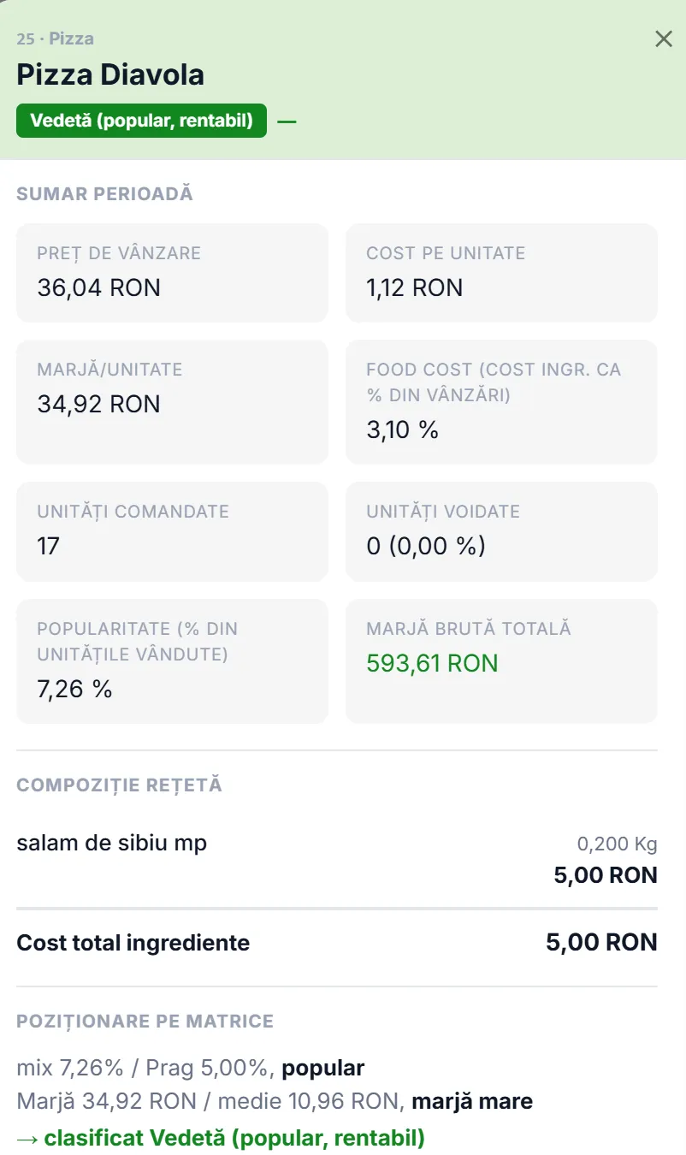Click the Compoziție rețetă section heading

point(119,785)
